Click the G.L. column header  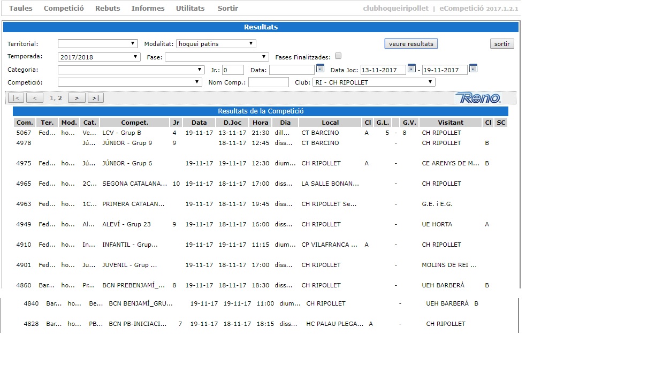coord(382,123)
